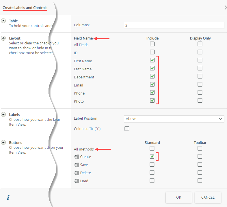Enable the Colon suffix checkbox
This screenshot has width=227, height=207.
point(127,129)
